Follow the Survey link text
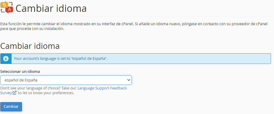The width and height of the screenshot is (274, 114). click(x=6, y=93)
